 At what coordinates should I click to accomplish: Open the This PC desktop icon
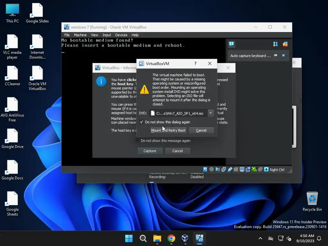point(12,13)
